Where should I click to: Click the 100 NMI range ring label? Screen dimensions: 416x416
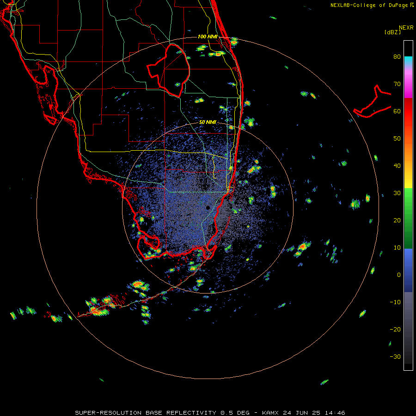(x=208, y=37)
